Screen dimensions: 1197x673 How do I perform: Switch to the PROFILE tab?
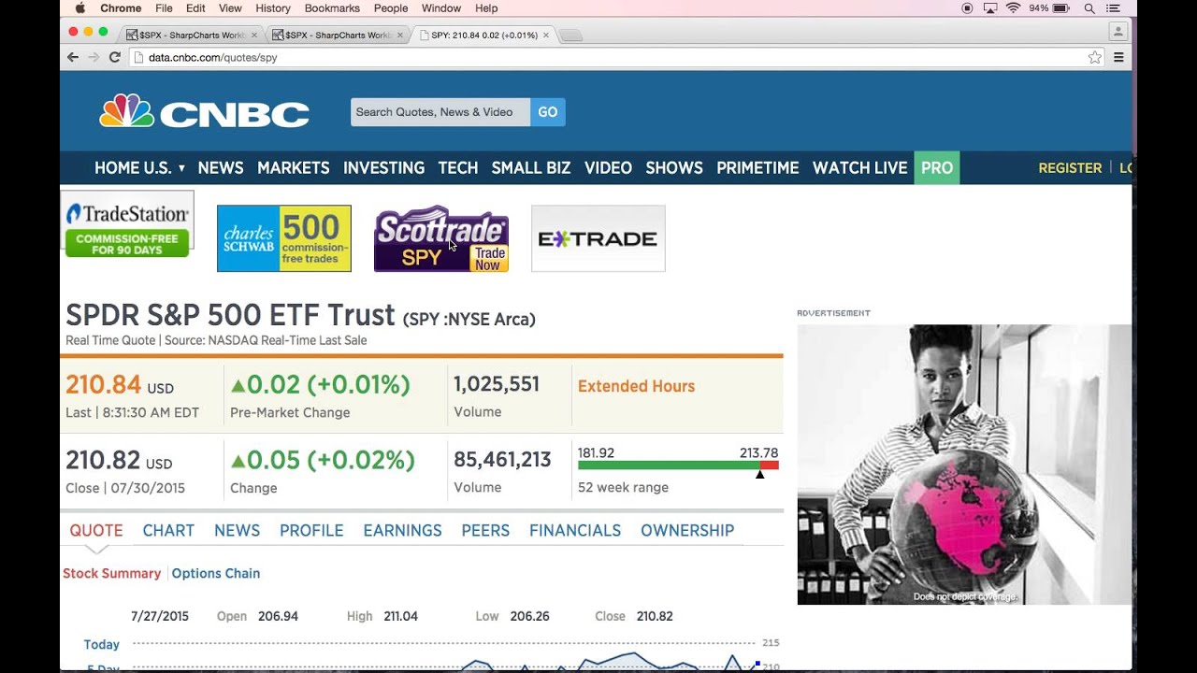tap(311, 530)
